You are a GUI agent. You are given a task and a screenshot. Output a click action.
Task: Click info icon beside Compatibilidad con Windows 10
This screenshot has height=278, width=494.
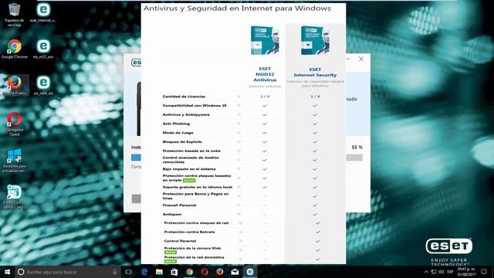click(x=239, y=106)
